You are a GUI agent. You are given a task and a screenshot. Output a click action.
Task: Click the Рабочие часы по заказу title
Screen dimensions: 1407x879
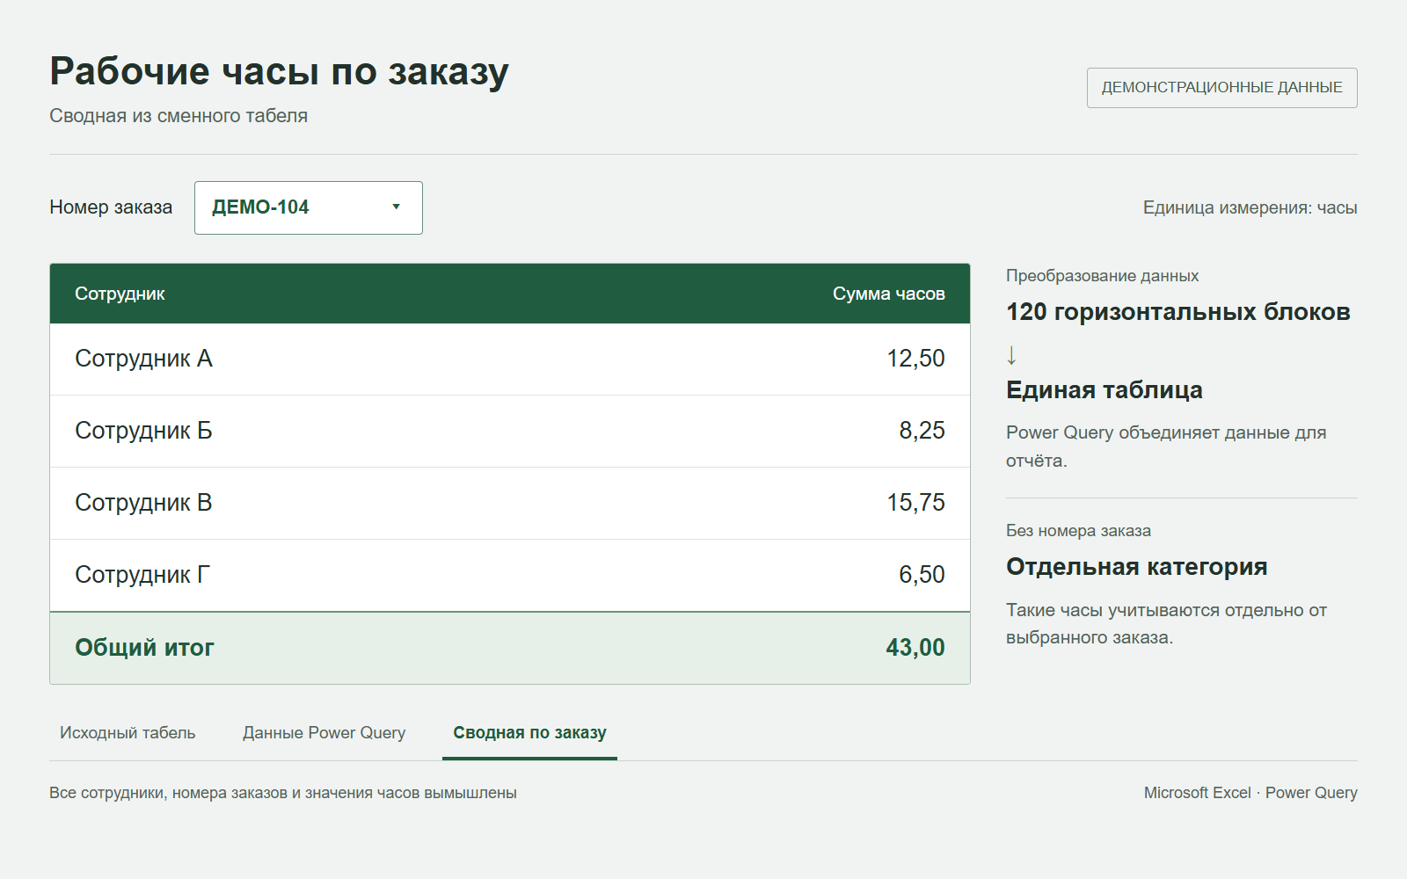point(279,71)
